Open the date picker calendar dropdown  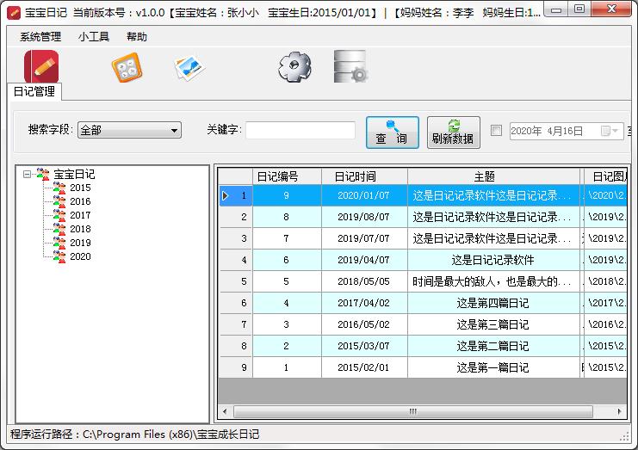click(x=610, y=131)
